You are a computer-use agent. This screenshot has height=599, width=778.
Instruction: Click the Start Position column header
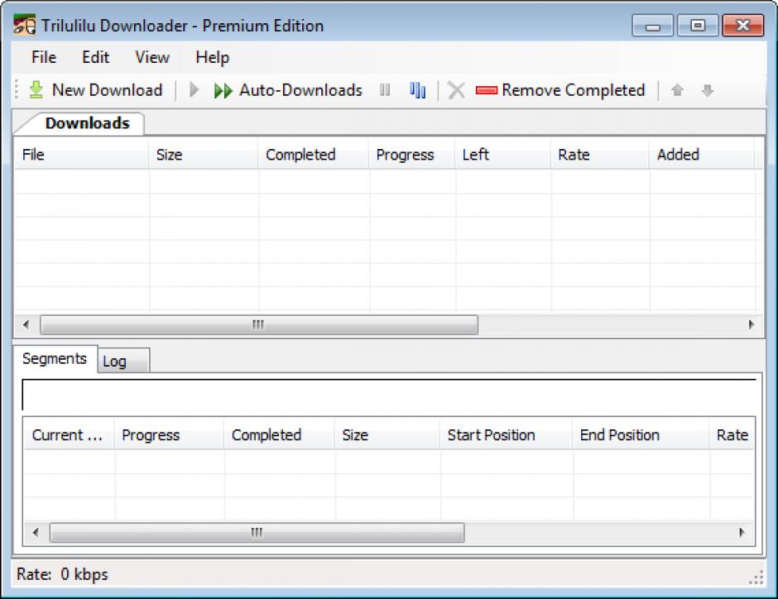506,435
